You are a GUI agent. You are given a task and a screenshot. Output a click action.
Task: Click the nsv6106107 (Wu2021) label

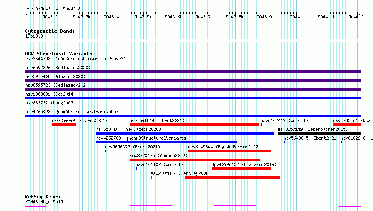159,164
